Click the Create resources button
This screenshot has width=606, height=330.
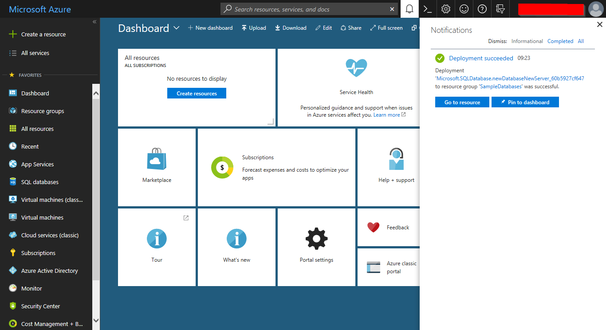[x=197, y=93]
